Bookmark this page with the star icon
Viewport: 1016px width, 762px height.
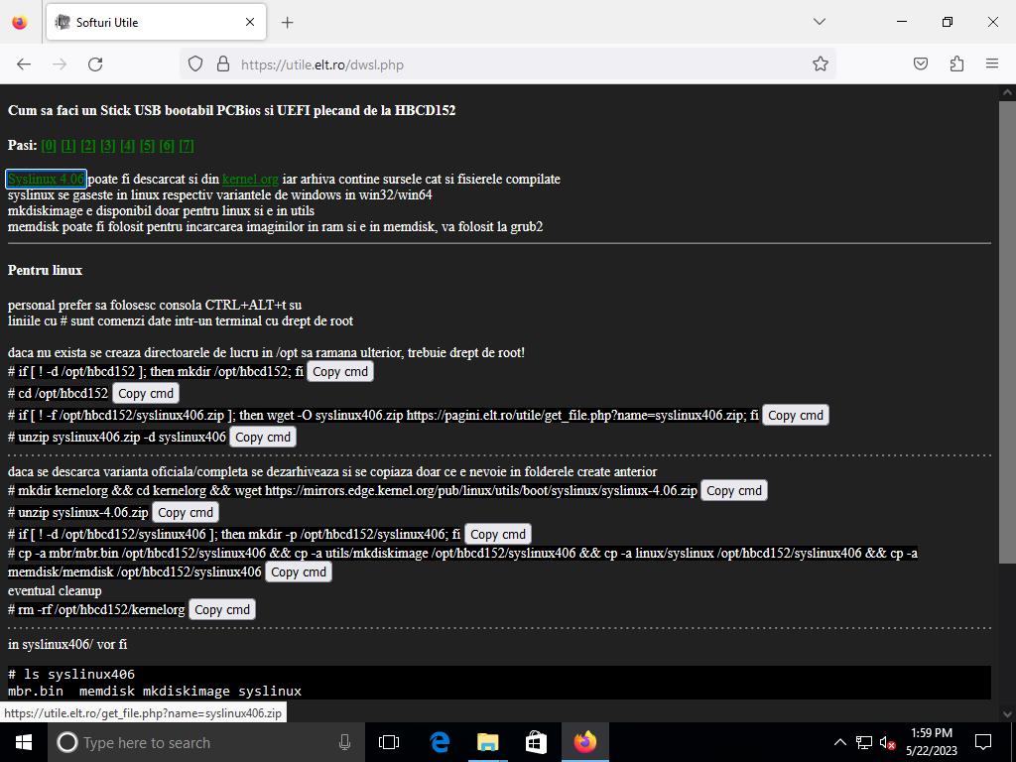pyautogui.click(x=820, y=63)
